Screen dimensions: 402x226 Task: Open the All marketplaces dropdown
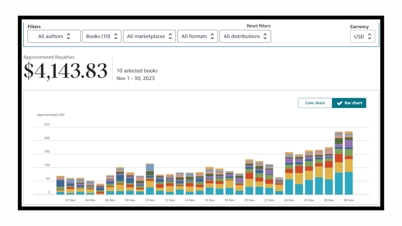(150, 36)
